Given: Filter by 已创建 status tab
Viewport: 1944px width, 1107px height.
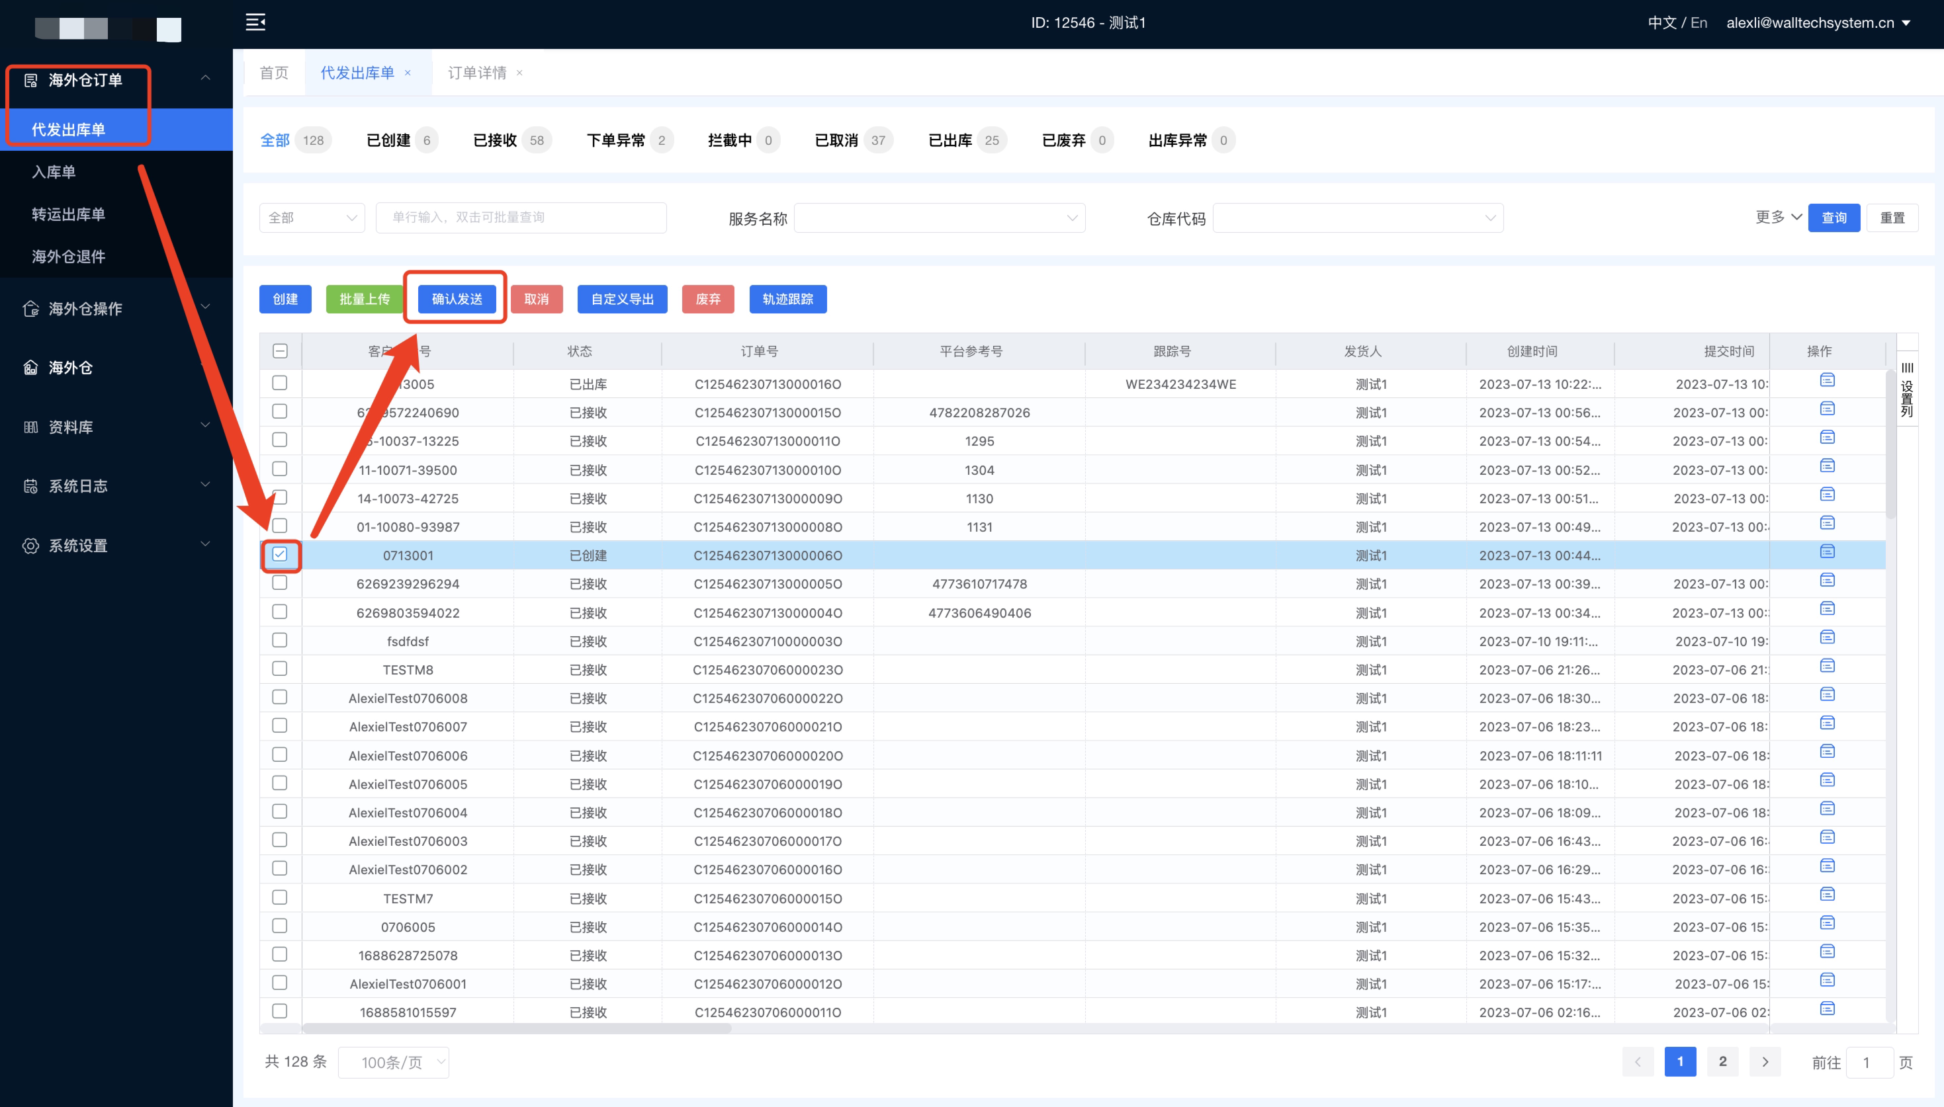Looking at the screenshot, I should tap(402, 141).
